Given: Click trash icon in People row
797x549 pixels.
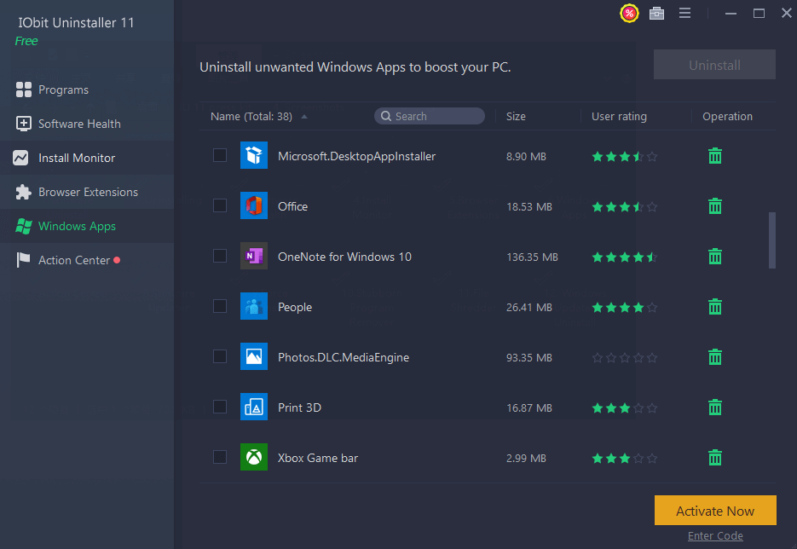Looking at the screenshot, I should (x=714, y=307).
